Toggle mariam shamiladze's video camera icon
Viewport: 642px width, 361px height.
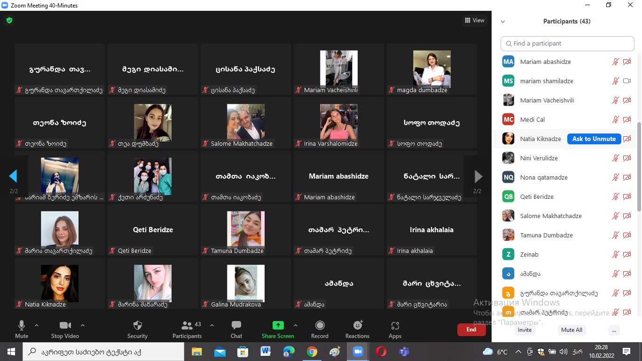[x=626, y=81]
